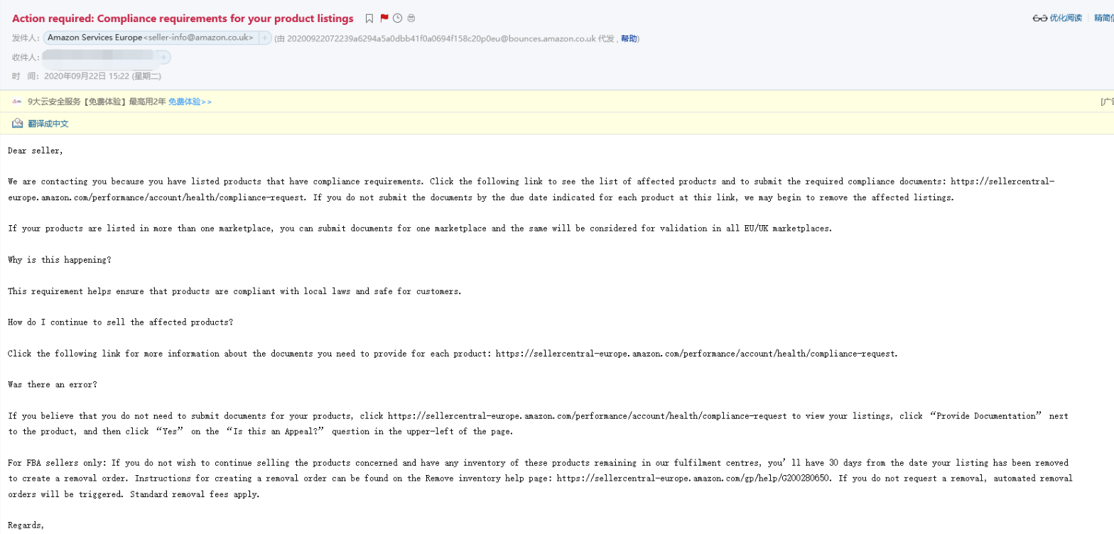Click the glasses icon for optimized reading
Screen dimensions: 1114x534
[1040, 18]
